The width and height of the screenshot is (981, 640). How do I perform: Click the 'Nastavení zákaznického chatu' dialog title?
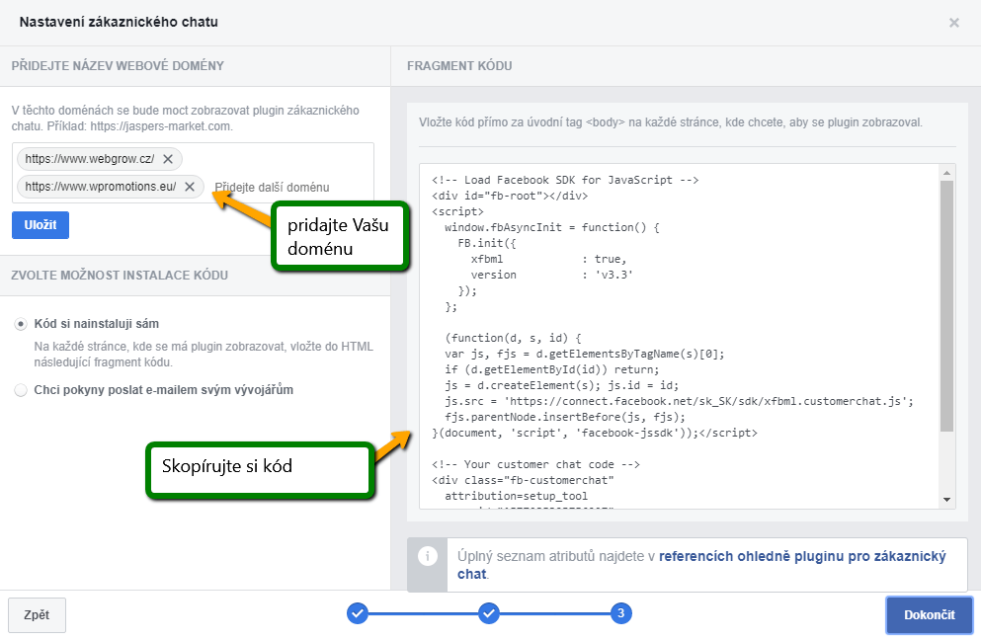click(x=119, y=22)
